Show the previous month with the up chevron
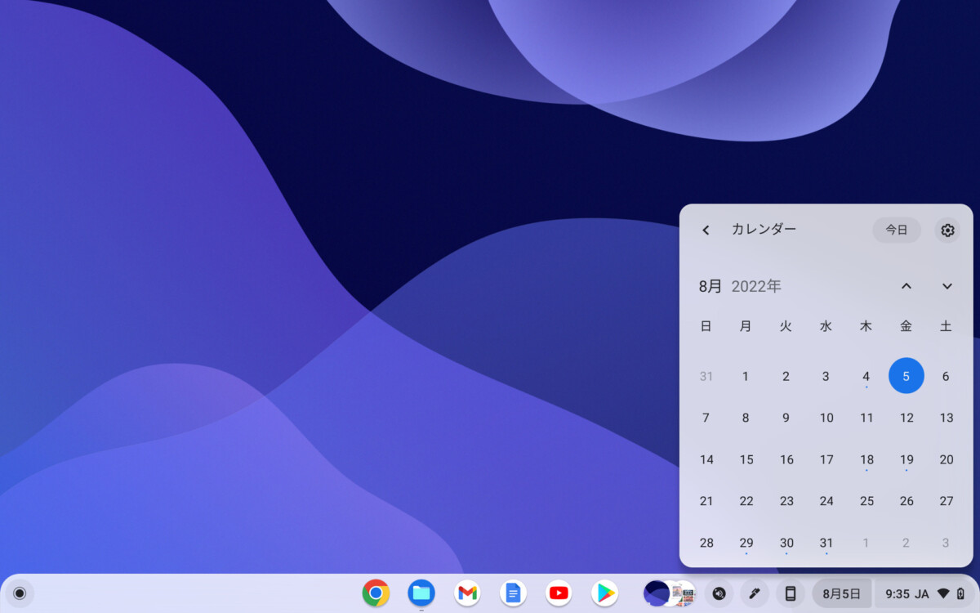 (x=906, y=286)
